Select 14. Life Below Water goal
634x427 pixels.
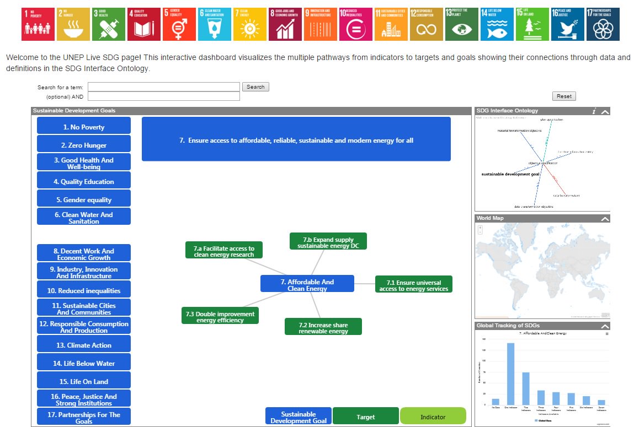click(x=84, y=361)
